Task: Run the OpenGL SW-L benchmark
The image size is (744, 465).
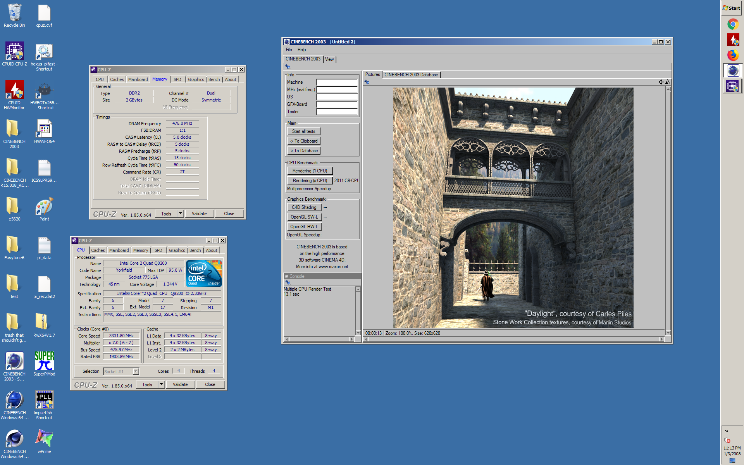Action: pos(304,217)
